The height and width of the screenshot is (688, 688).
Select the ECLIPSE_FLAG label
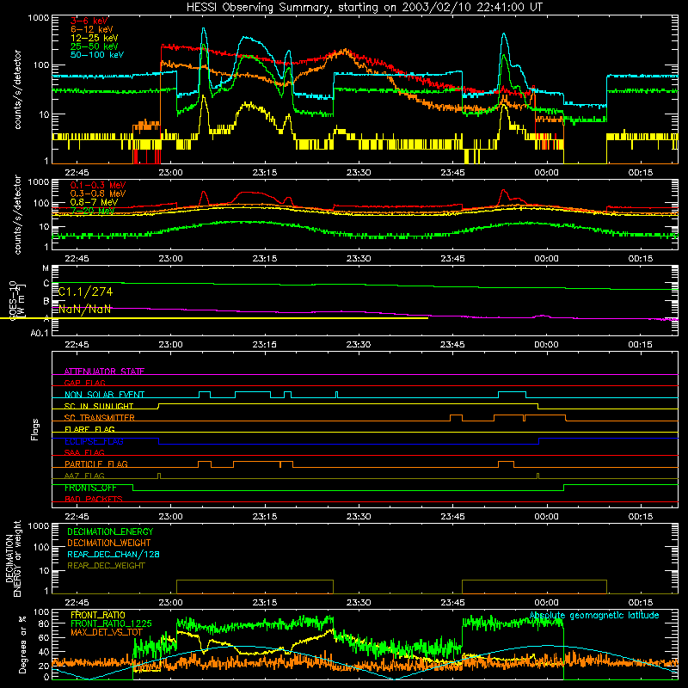[x=94, y=441]
